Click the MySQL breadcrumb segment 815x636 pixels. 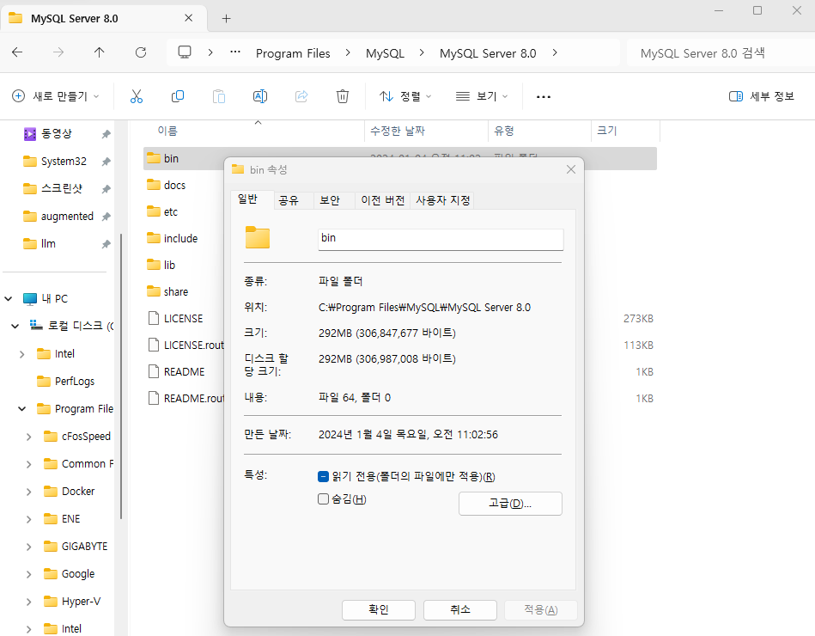pyautogui.click(x=385, y=53)
